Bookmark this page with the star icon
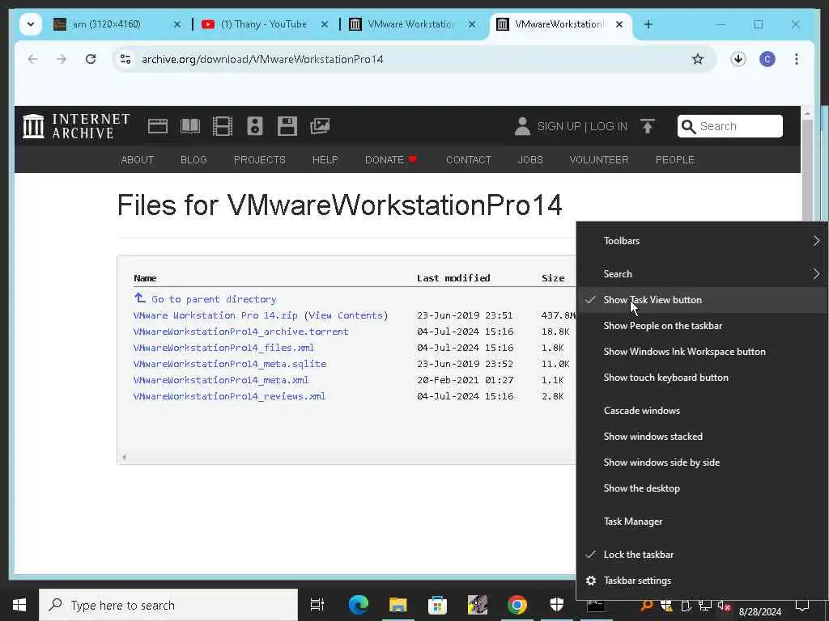This screenshot has width=829, height=621. [x=698, y=59]
